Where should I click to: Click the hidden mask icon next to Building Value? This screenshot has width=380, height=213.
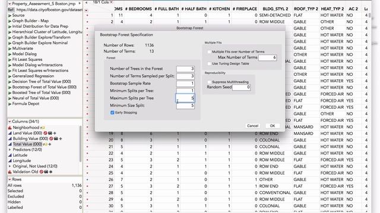tap(56, 138)
